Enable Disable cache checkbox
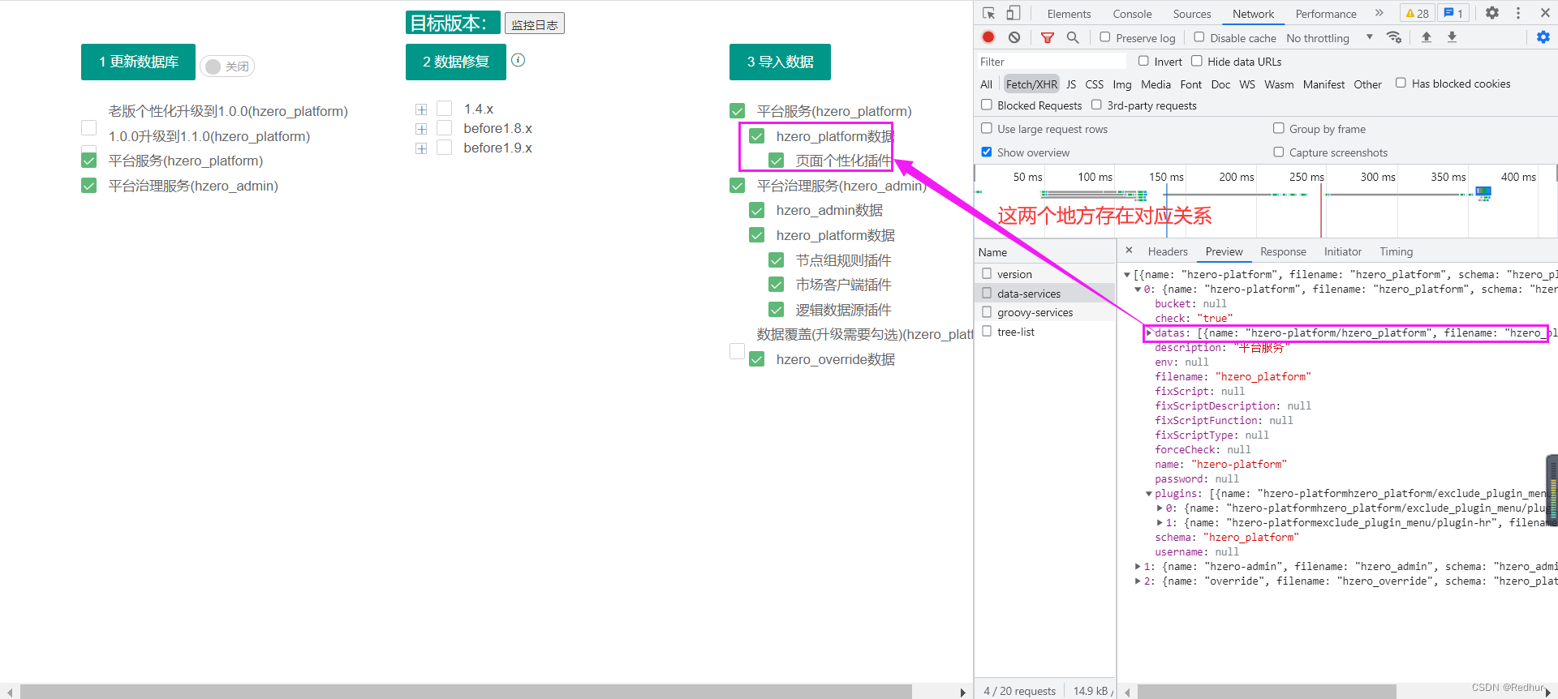The image size is (1558, 699). tap(1199, 37)
